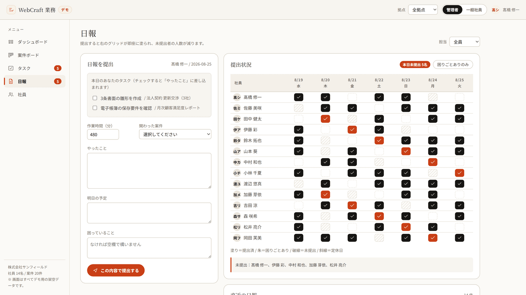Image resolution: width=526 pixels, height=295 pixels.
Task: Open the 担当 dropdown (全員)
Action: click(x=465, y=42)
